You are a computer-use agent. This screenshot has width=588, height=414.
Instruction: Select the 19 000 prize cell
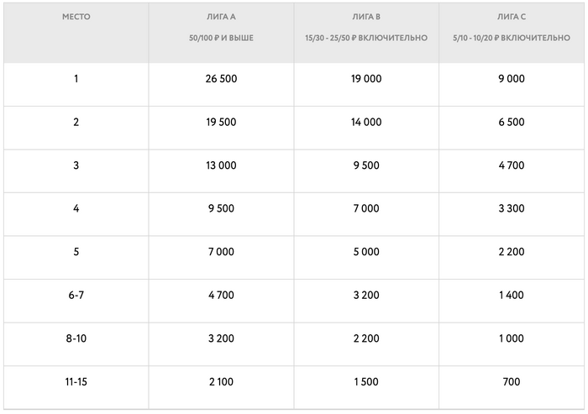tap(366, 79)
